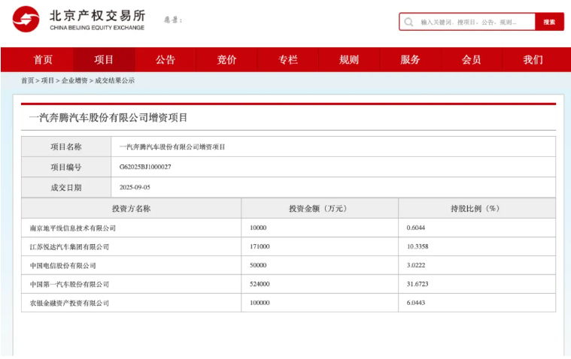Click the Beijing Equity Exchange logo

tap(78, 20)
